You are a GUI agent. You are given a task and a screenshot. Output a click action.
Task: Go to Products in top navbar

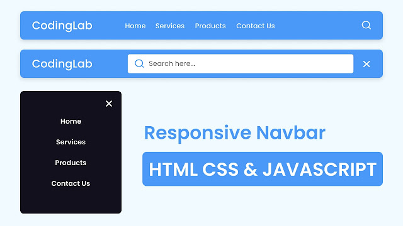(x=210, y=26)
